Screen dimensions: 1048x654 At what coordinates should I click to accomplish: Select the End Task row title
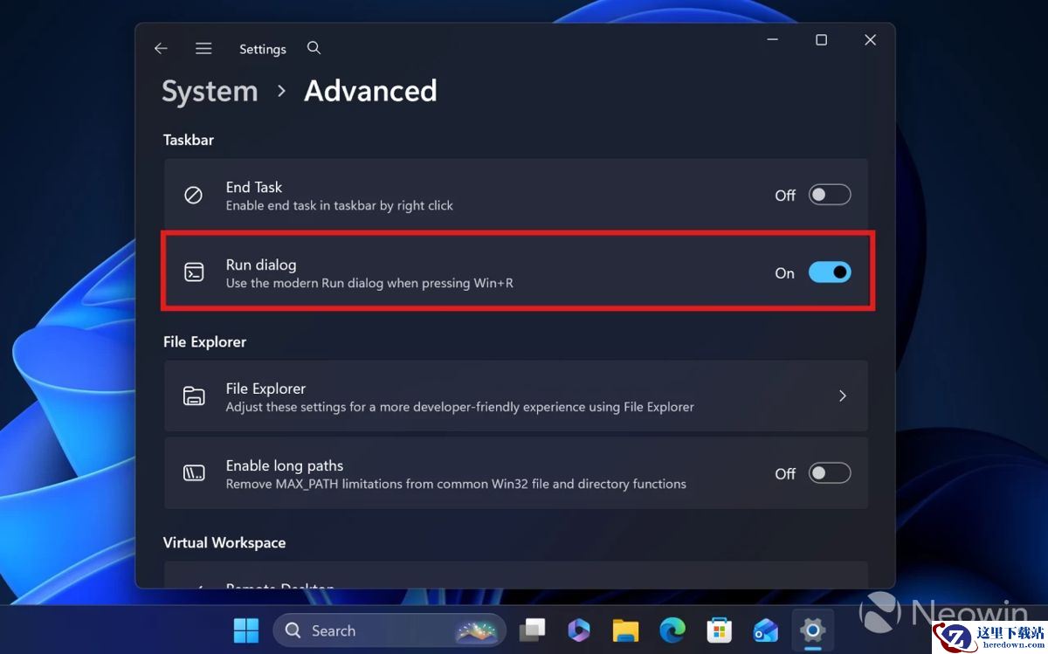(254, 187)
